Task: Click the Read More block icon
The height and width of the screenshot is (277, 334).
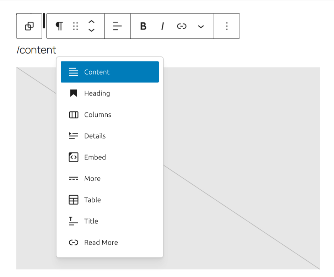Action: (73, 243)
